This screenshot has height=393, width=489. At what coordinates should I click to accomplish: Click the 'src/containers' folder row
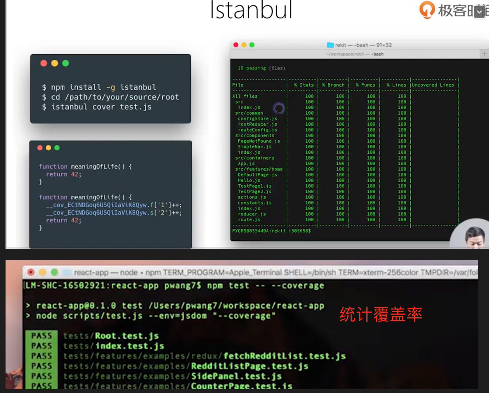click(255, 158)
